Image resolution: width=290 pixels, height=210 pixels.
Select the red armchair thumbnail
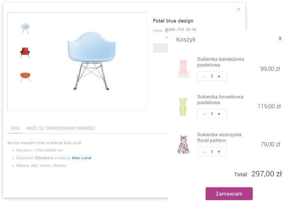click(x=25, y=52)
